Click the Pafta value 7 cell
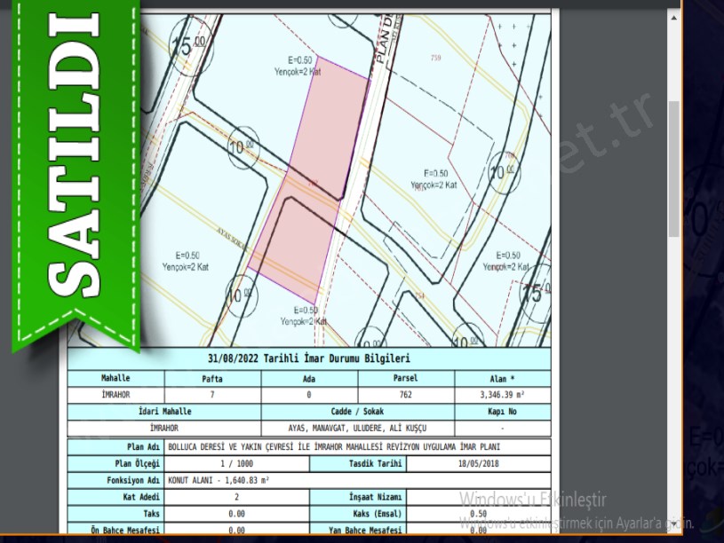Viewport: 724px width, 543px height. pyautogui.click(x=212, y=395)
